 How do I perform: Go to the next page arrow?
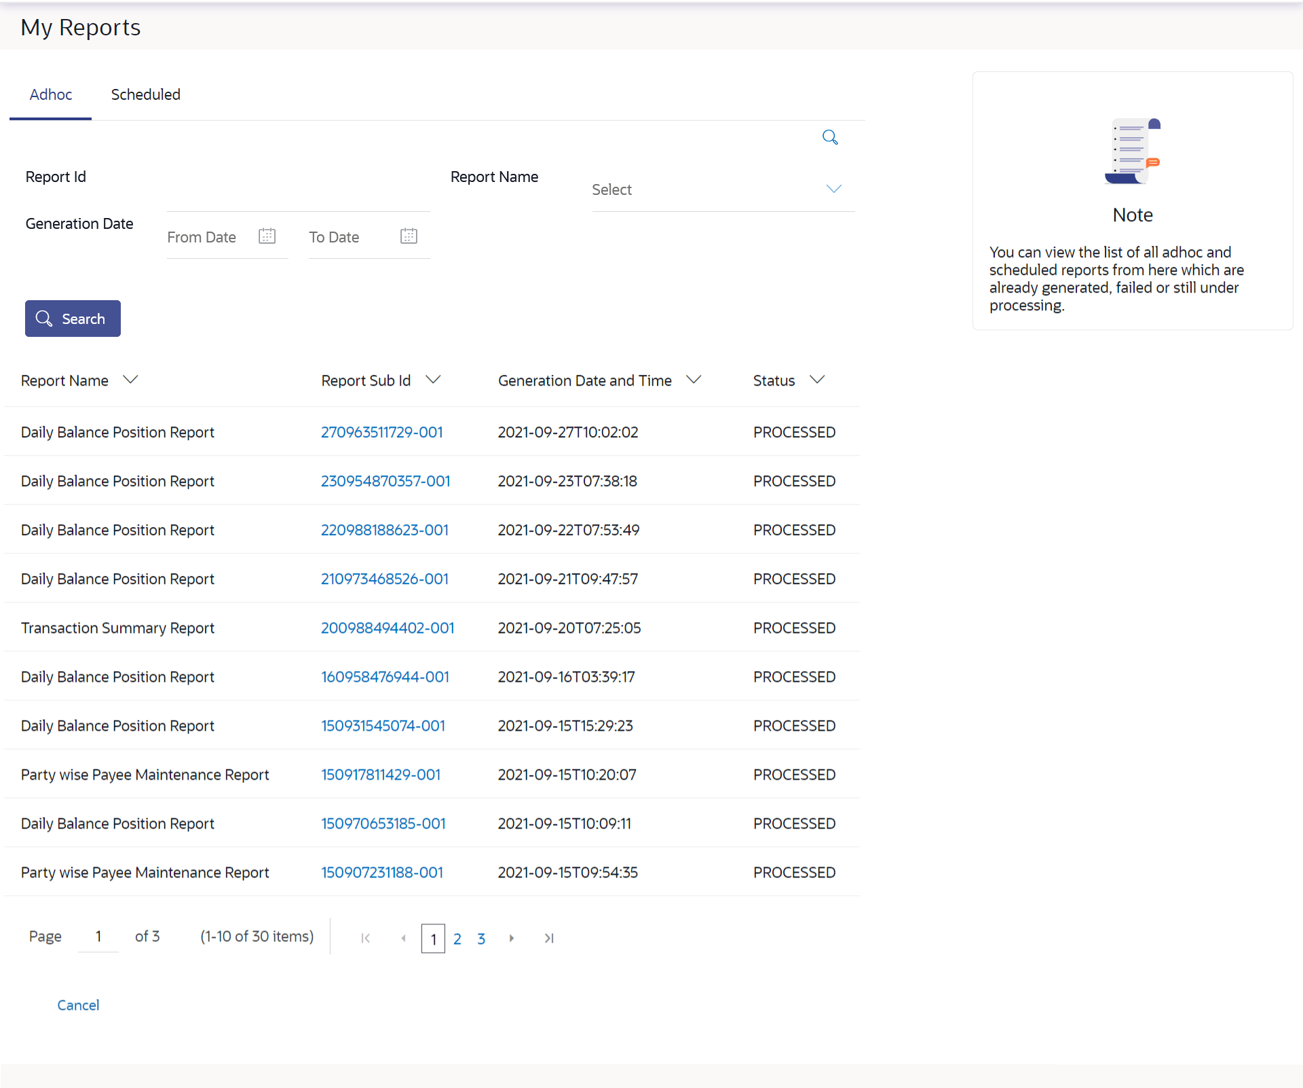[x=512, y=938]
